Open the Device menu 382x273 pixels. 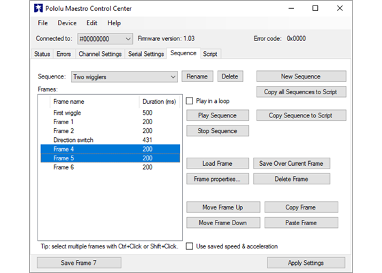67,23
